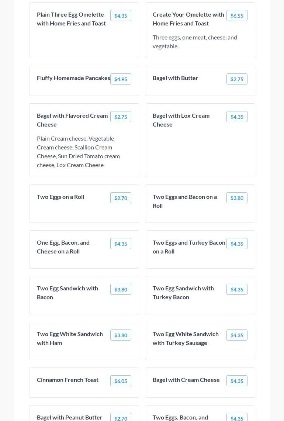Select the Create Your Omelette $6.55 price
Image resolution: width=284 pixels, height=421 pixels.
(x=237, y=15)
